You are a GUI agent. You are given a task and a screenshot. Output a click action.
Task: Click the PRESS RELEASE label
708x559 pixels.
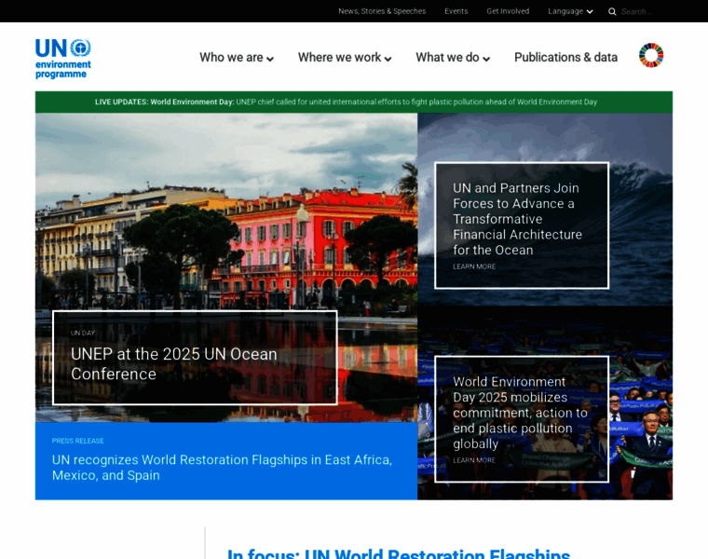click(77, 441)
